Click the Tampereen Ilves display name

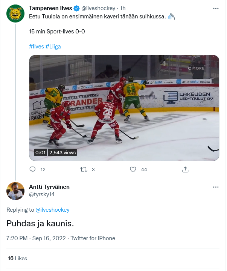pos(50,8)
